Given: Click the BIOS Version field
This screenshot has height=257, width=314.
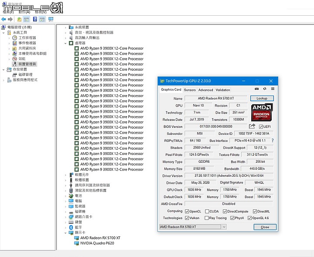Looking at the screenshot, I should (x=216, y=127).
